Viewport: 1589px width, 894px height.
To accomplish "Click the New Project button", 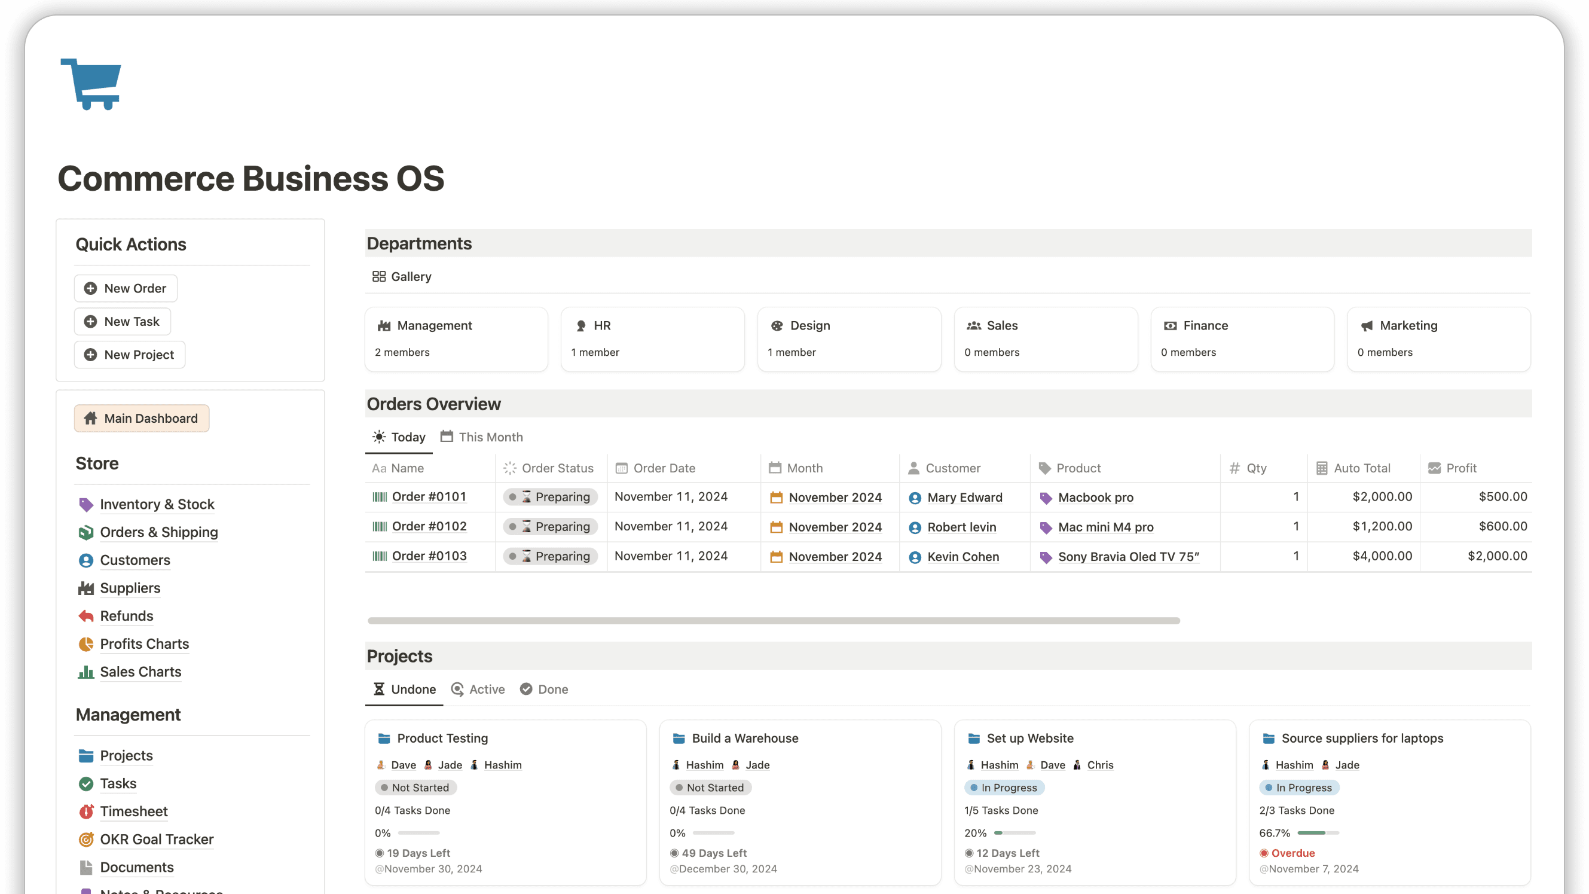I will [x=130, y=355].
